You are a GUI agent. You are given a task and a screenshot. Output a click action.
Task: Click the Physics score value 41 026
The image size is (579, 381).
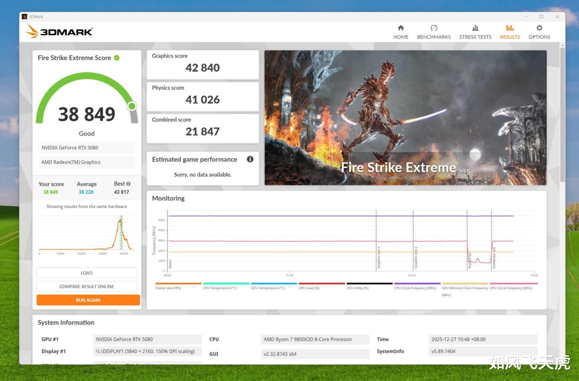point(203,99)
